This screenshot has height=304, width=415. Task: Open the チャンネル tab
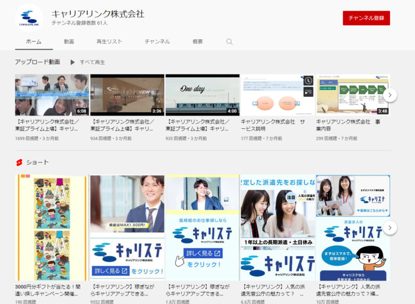tap(157, 42)
